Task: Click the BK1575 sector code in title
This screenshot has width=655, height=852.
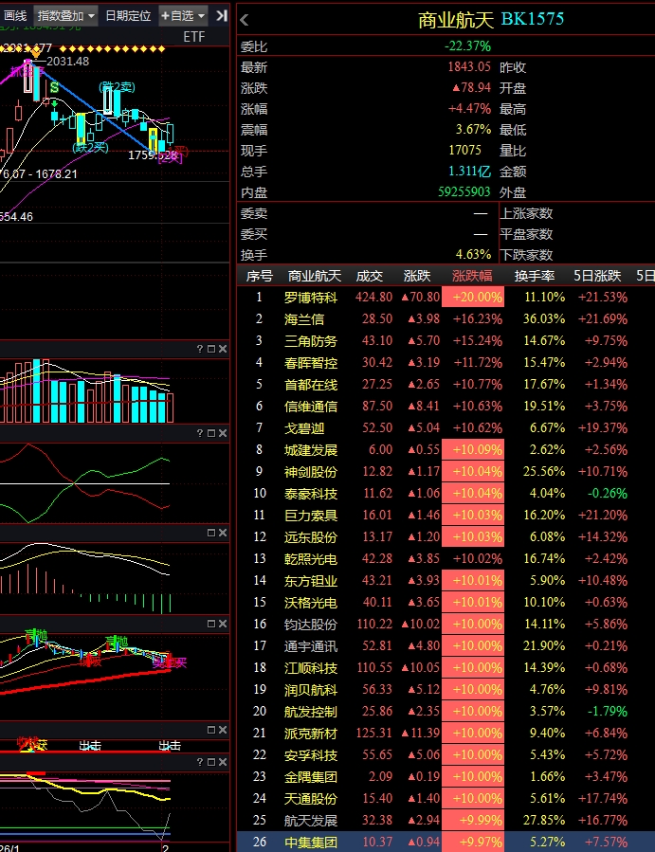Action: pos(533,19)
